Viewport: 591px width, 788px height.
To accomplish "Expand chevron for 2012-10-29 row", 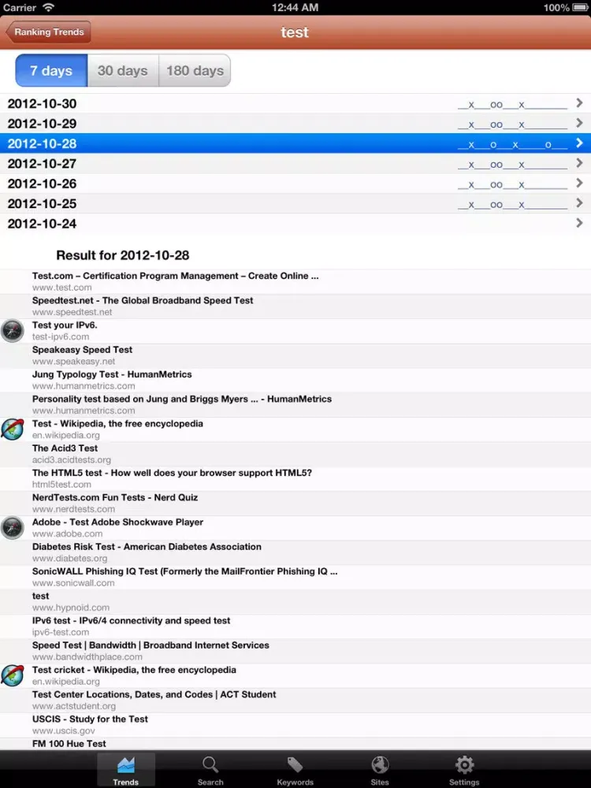I will point(579,123).
